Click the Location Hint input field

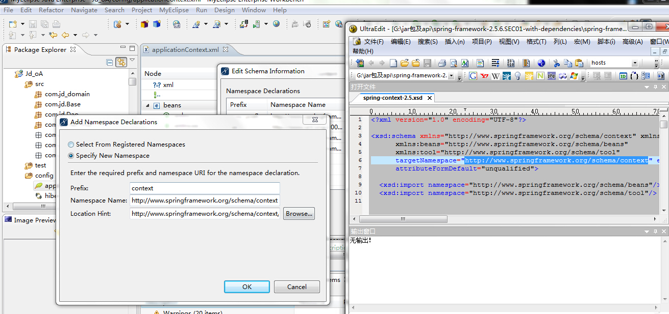pyautogui.click(x=205, y=214)
